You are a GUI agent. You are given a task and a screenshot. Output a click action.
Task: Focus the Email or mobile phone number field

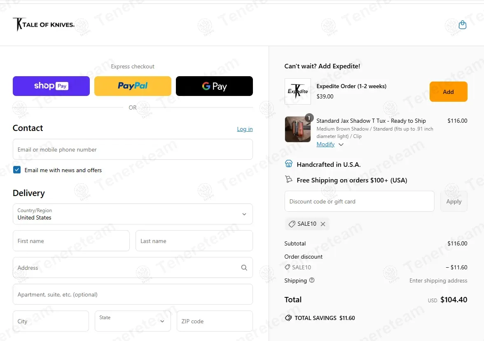tap(133, 149)
